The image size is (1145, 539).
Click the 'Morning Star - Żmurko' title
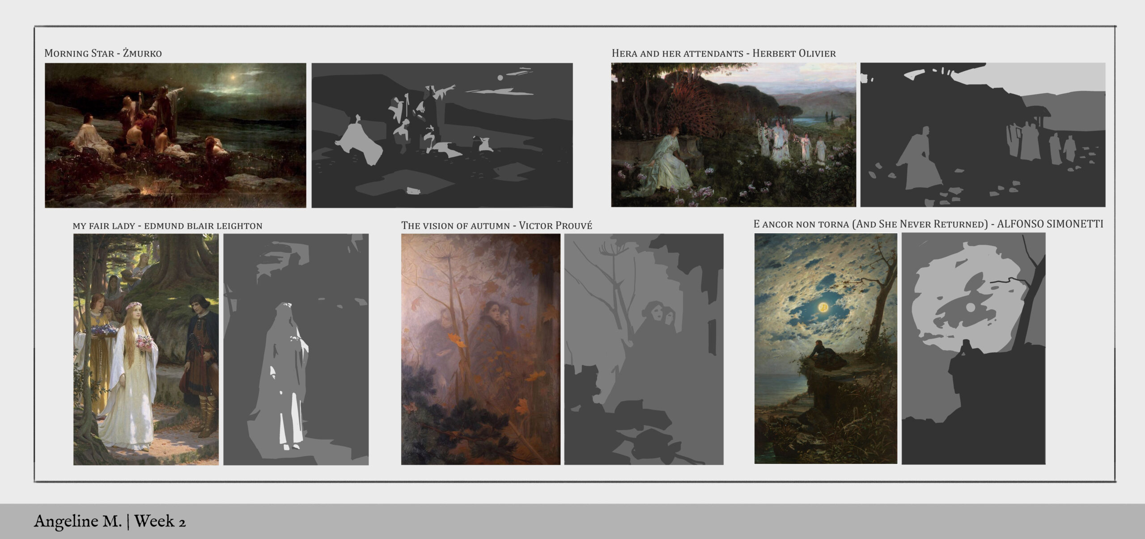point(103,53)
